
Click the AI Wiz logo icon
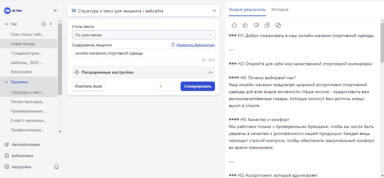pos(7,11)
